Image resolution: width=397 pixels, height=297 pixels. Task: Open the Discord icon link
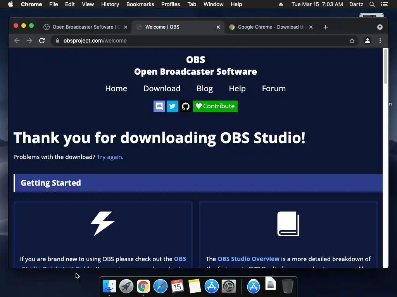tap(159, 106)
